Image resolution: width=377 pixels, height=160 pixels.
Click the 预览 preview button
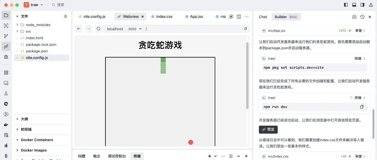pos(268,129)
